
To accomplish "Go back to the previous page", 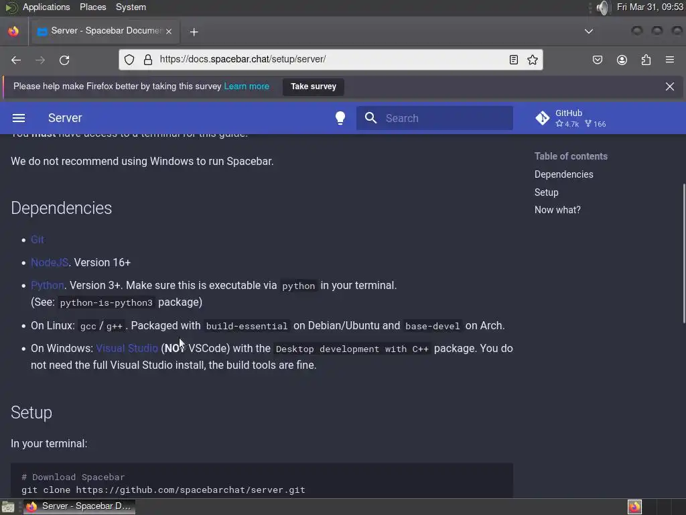I will [x=16, y=60].
